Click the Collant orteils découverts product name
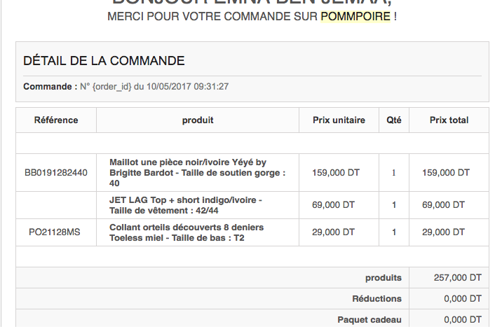 187,232
